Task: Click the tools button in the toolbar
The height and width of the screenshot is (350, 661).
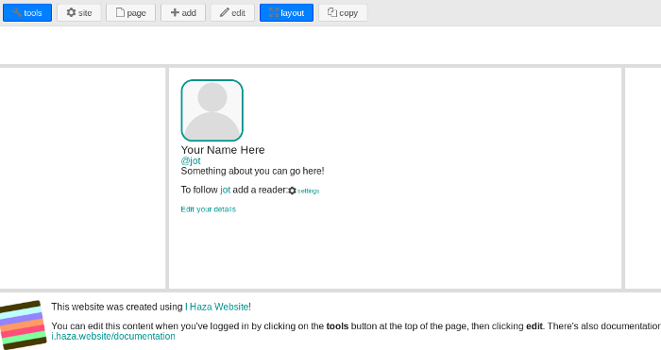Action: click(x=27, y=12)
